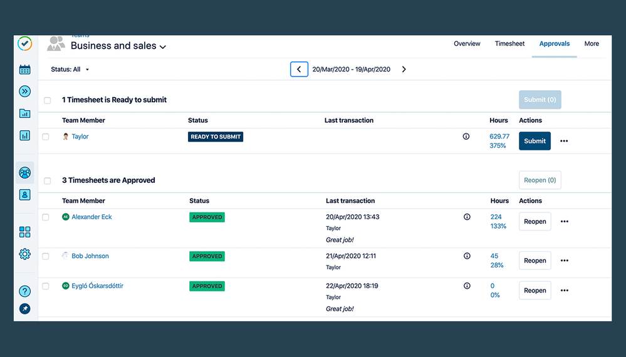Image resolution: width=626 pixels, height=357 pixels.
Task: Click Bob Johnson's 45 hours value
Action: 494,256
